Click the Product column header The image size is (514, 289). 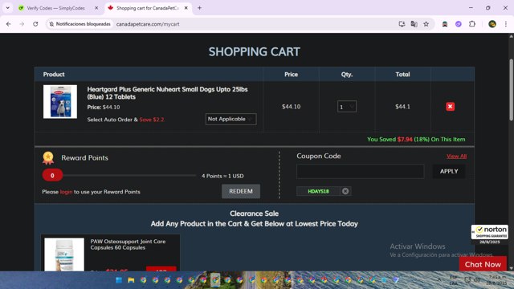tap(54, 75)
